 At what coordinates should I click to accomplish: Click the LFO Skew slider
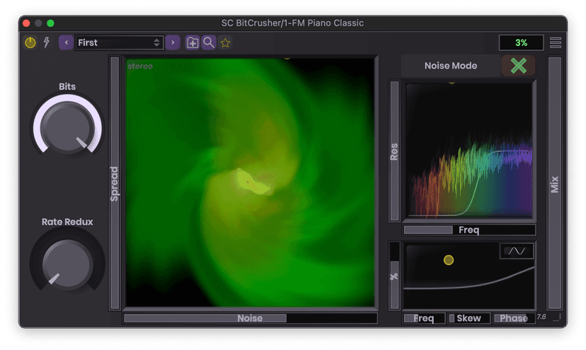coord(469,318)
